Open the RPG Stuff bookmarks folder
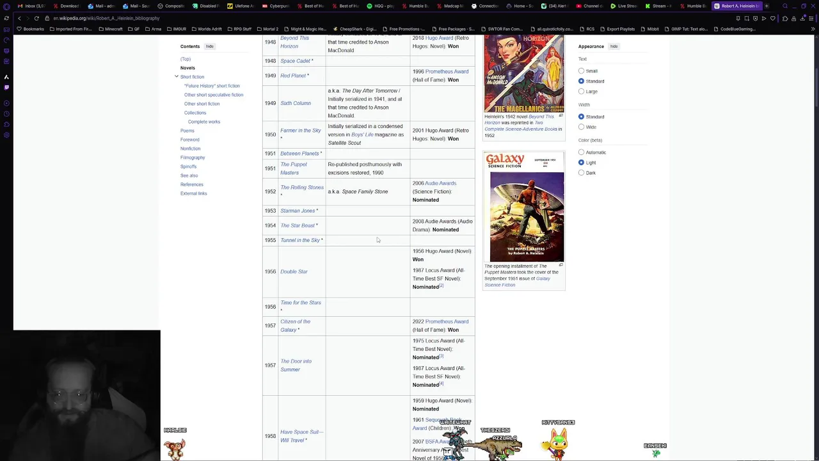The height and width of the screenshot is (461, 819). [x=239, y=29]
